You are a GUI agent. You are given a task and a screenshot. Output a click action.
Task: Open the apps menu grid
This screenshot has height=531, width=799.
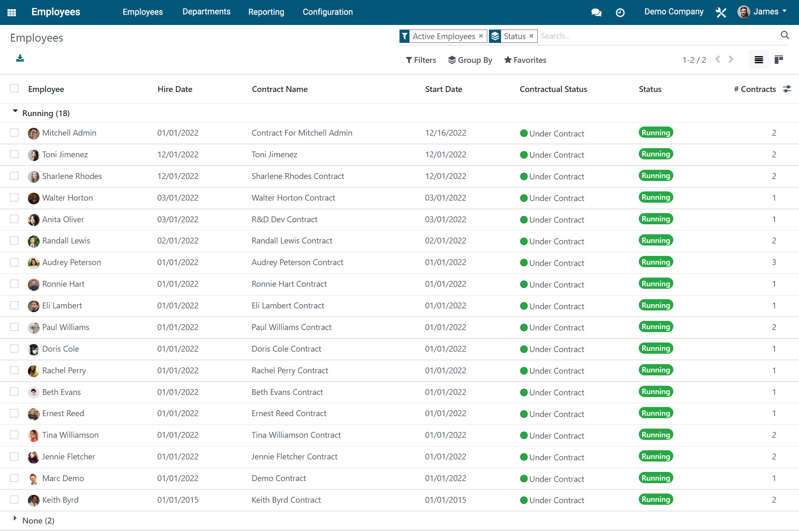pos(11,12)
